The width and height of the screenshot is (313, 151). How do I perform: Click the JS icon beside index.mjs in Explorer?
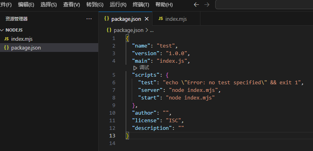pos(6,39)
